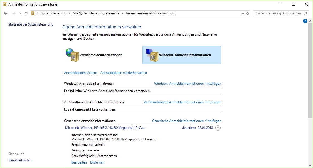This screenshot has width=313, height=168.
Task: Click the Webanmeldeinformationen globe safe icon
Action: click(x=72, y=55)
